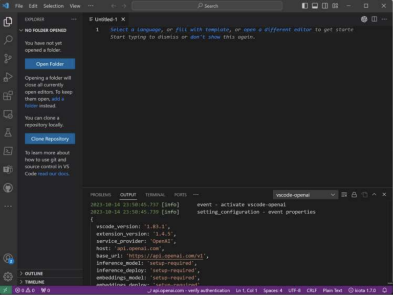Open the View menu
393x295 pixels.
pyautogui.click(x=75, y=6)
